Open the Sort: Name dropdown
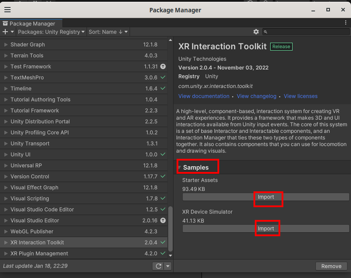The image size is (351, 278). click(108, 32)
